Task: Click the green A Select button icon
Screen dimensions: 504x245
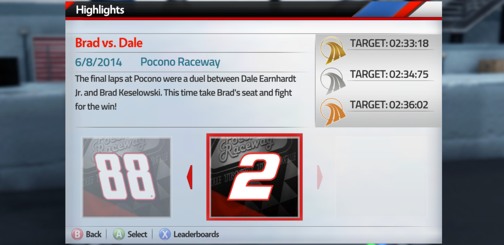Action: pyautogui.click(x=119, y=234)
